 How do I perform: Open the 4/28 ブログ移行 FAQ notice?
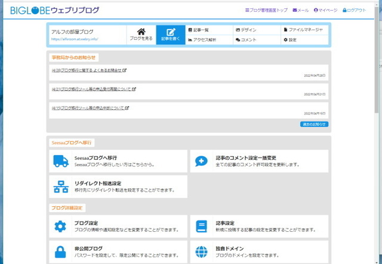tap(87, 70)
